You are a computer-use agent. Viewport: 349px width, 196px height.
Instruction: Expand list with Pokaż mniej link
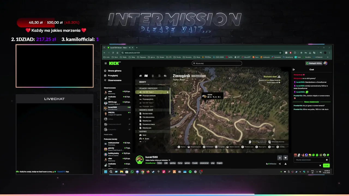click(x=108, y=134)
